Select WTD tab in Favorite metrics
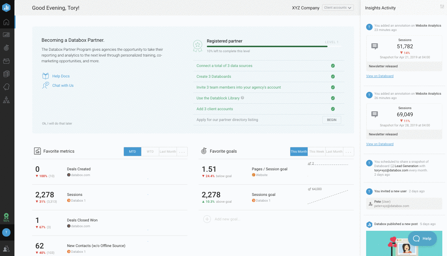The width and height of the screenshot is (447, 256). [150, 152]
